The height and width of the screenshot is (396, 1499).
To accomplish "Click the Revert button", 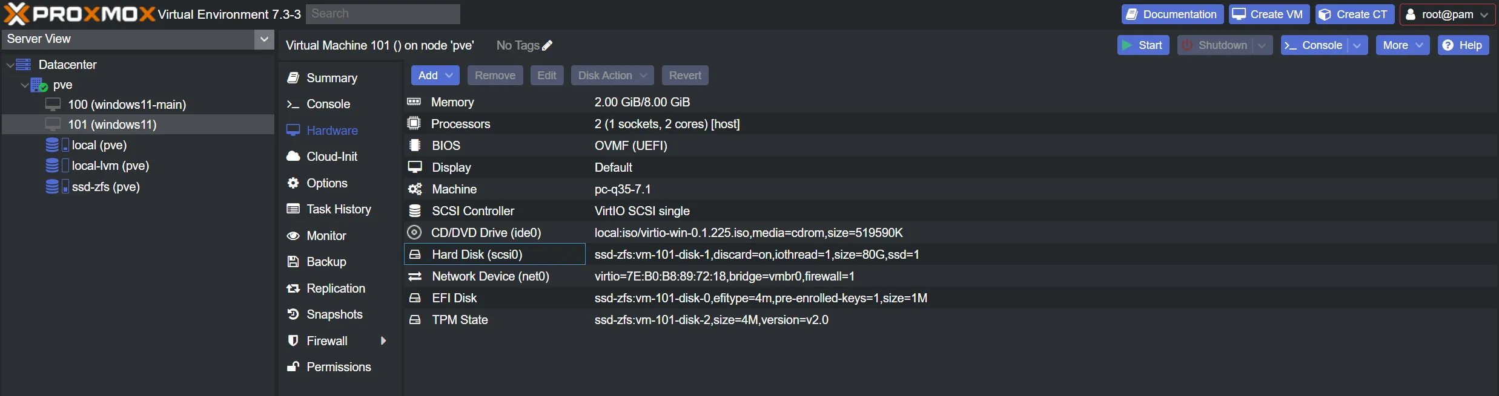I will click(685, 76).
